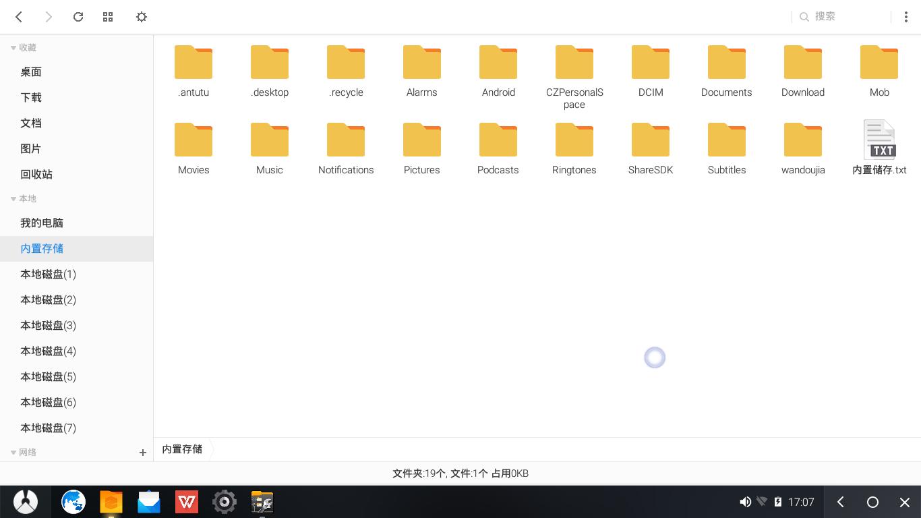
Task: Open the 回收站 (Recycle Bin) in sidebar
Action: pos(36,174)
